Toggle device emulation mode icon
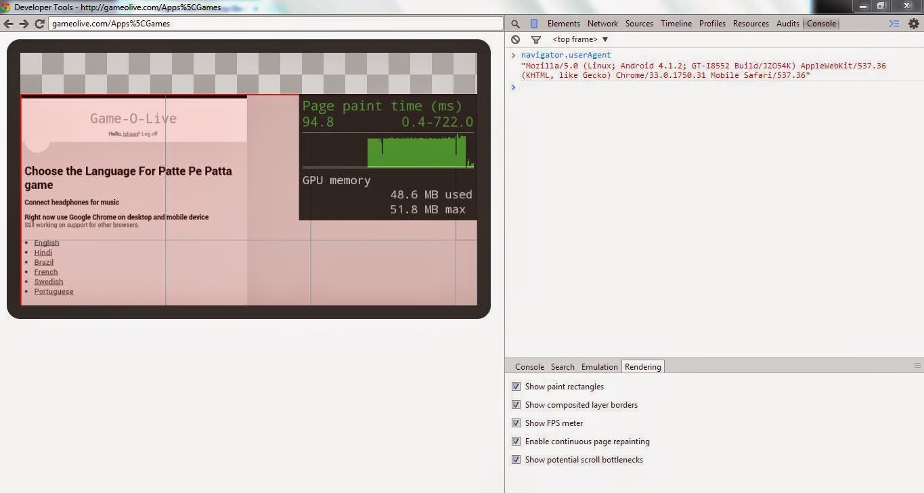Screen dimensions: 924x493 [533, 23]
